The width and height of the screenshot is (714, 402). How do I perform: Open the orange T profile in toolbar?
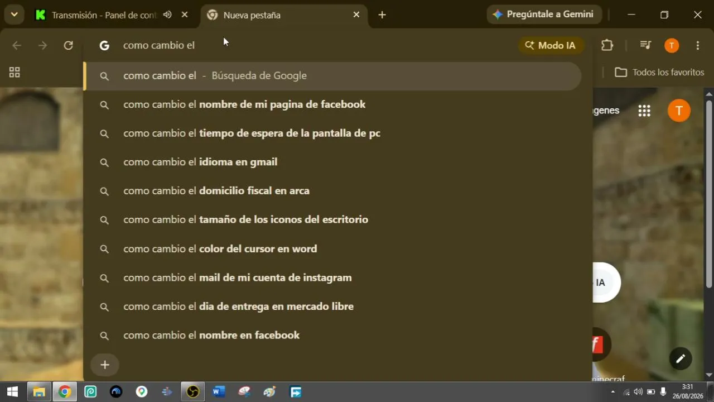point(672,46)
